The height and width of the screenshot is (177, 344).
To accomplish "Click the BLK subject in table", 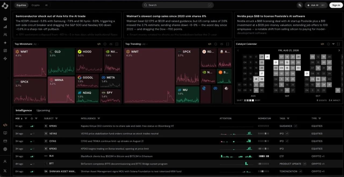I will [51, 156].
